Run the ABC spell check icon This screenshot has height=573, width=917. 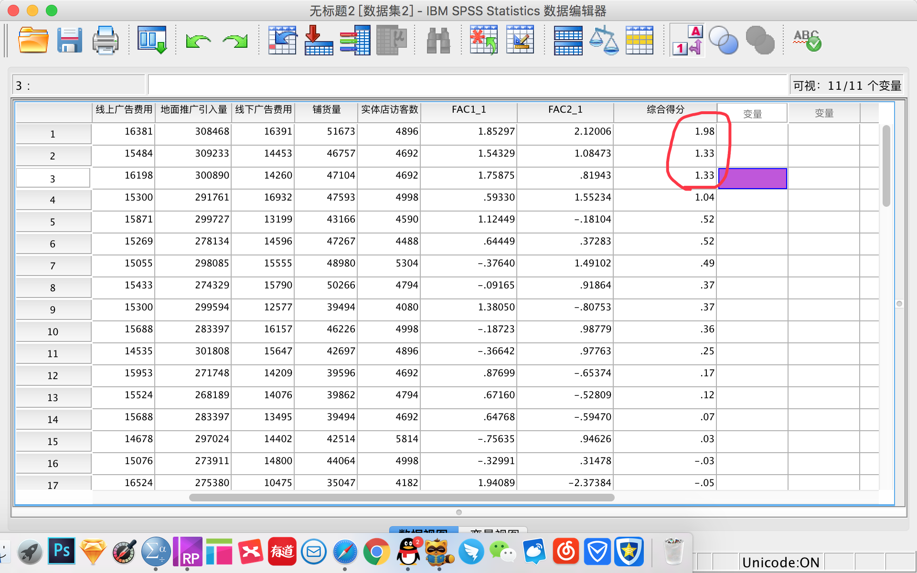807,41
